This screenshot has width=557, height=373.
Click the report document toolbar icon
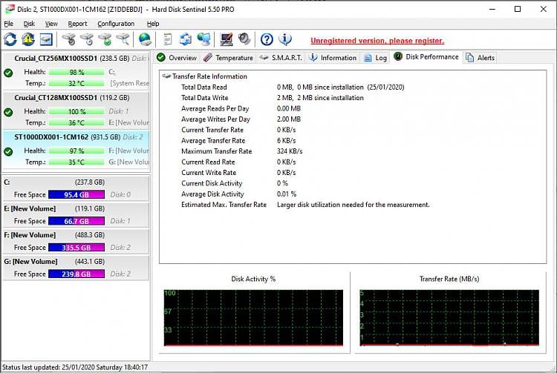[169, 39]
